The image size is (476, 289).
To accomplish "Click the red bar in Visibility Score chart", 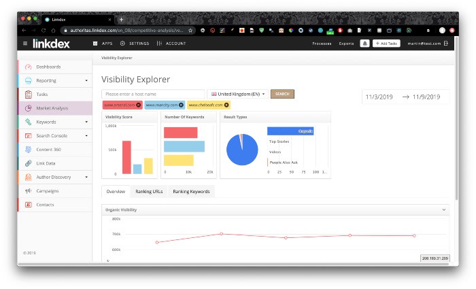I will [126, 157].
